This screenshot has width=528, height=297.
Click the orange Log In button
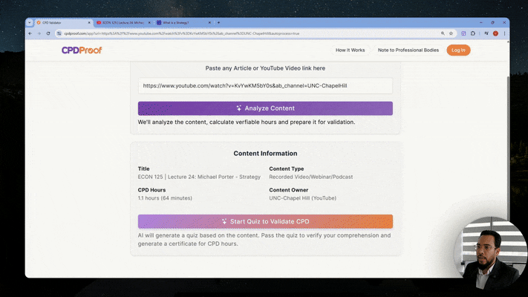pos(458,50)
